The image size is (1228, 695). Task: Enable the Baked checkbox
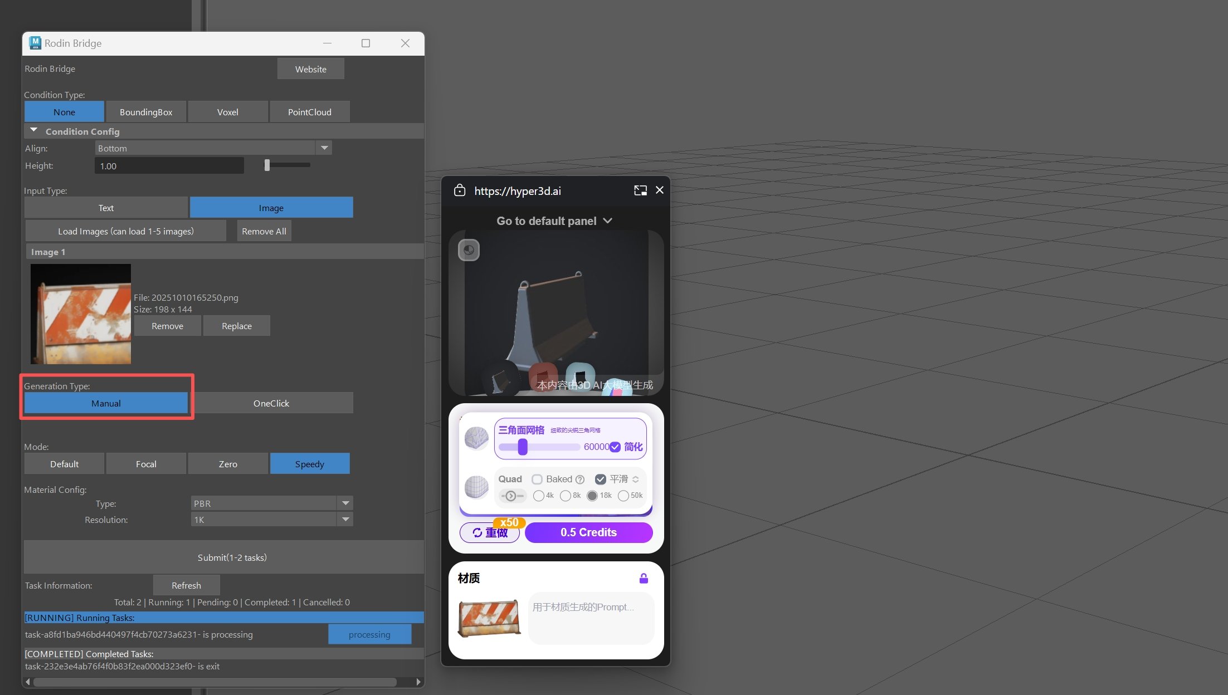click(x=537, y=479)
